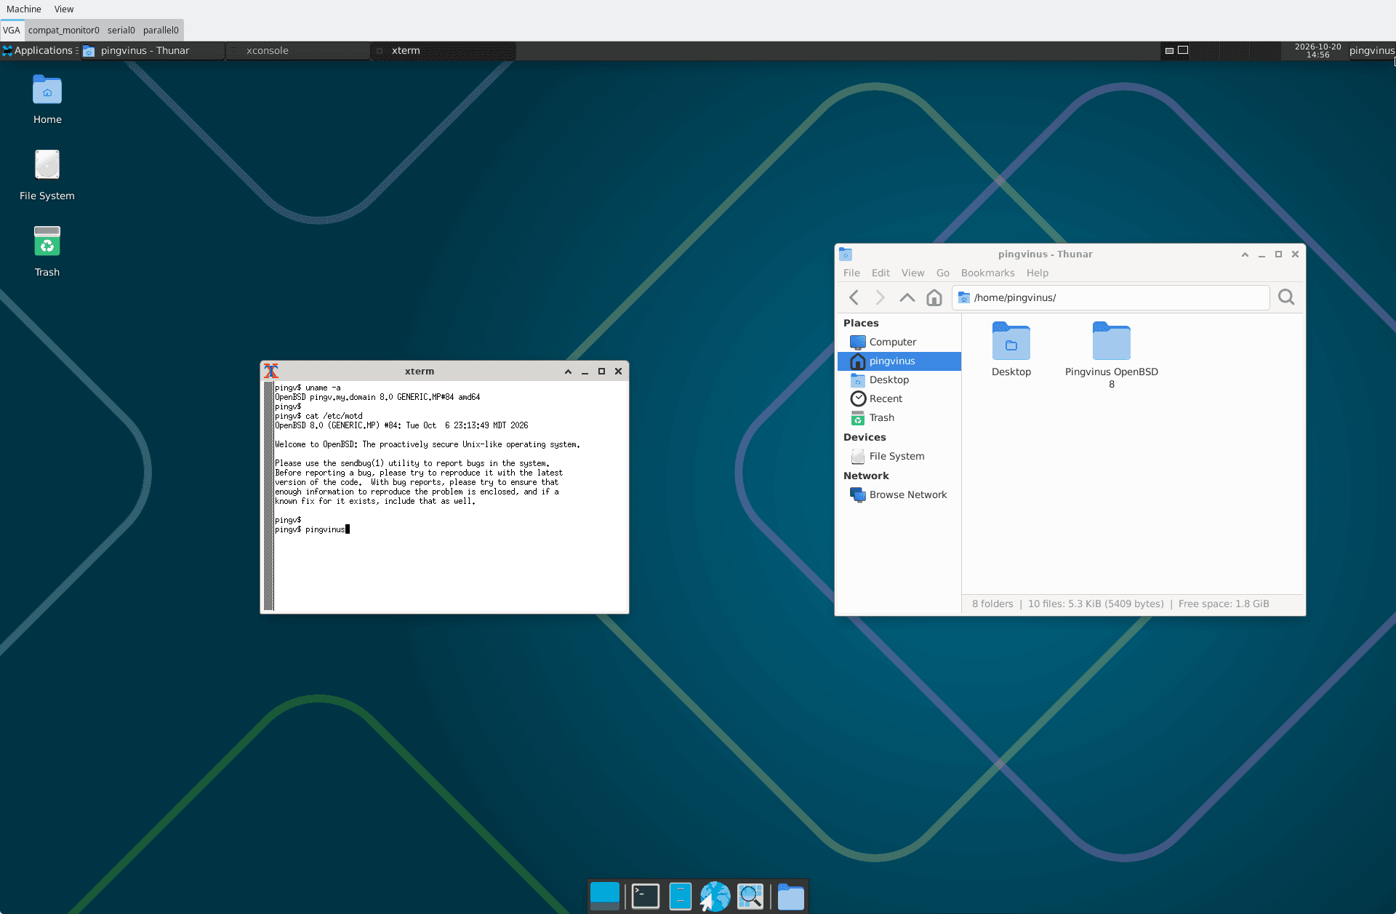1396x914 pixels.
Task: Click the /home/pingvinus/ location bar
Action: click(x=1111, y=297)
